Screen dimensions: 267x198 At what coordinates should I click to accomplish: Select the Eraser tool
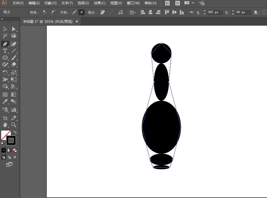tap(14, 65)
